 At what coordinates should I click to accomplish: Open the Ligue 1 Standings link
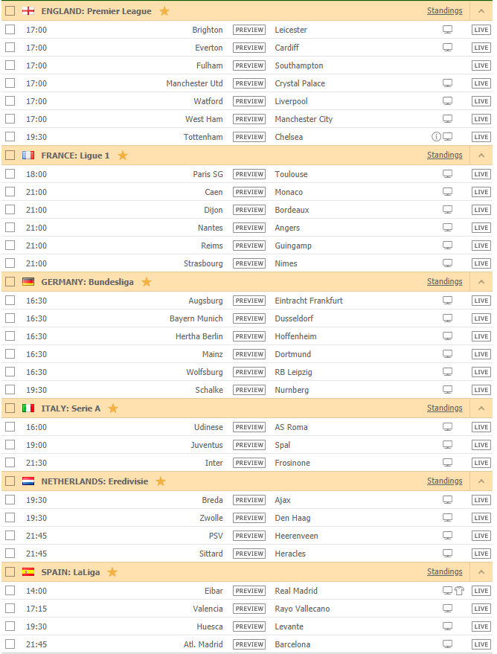(x=444, y=156)
